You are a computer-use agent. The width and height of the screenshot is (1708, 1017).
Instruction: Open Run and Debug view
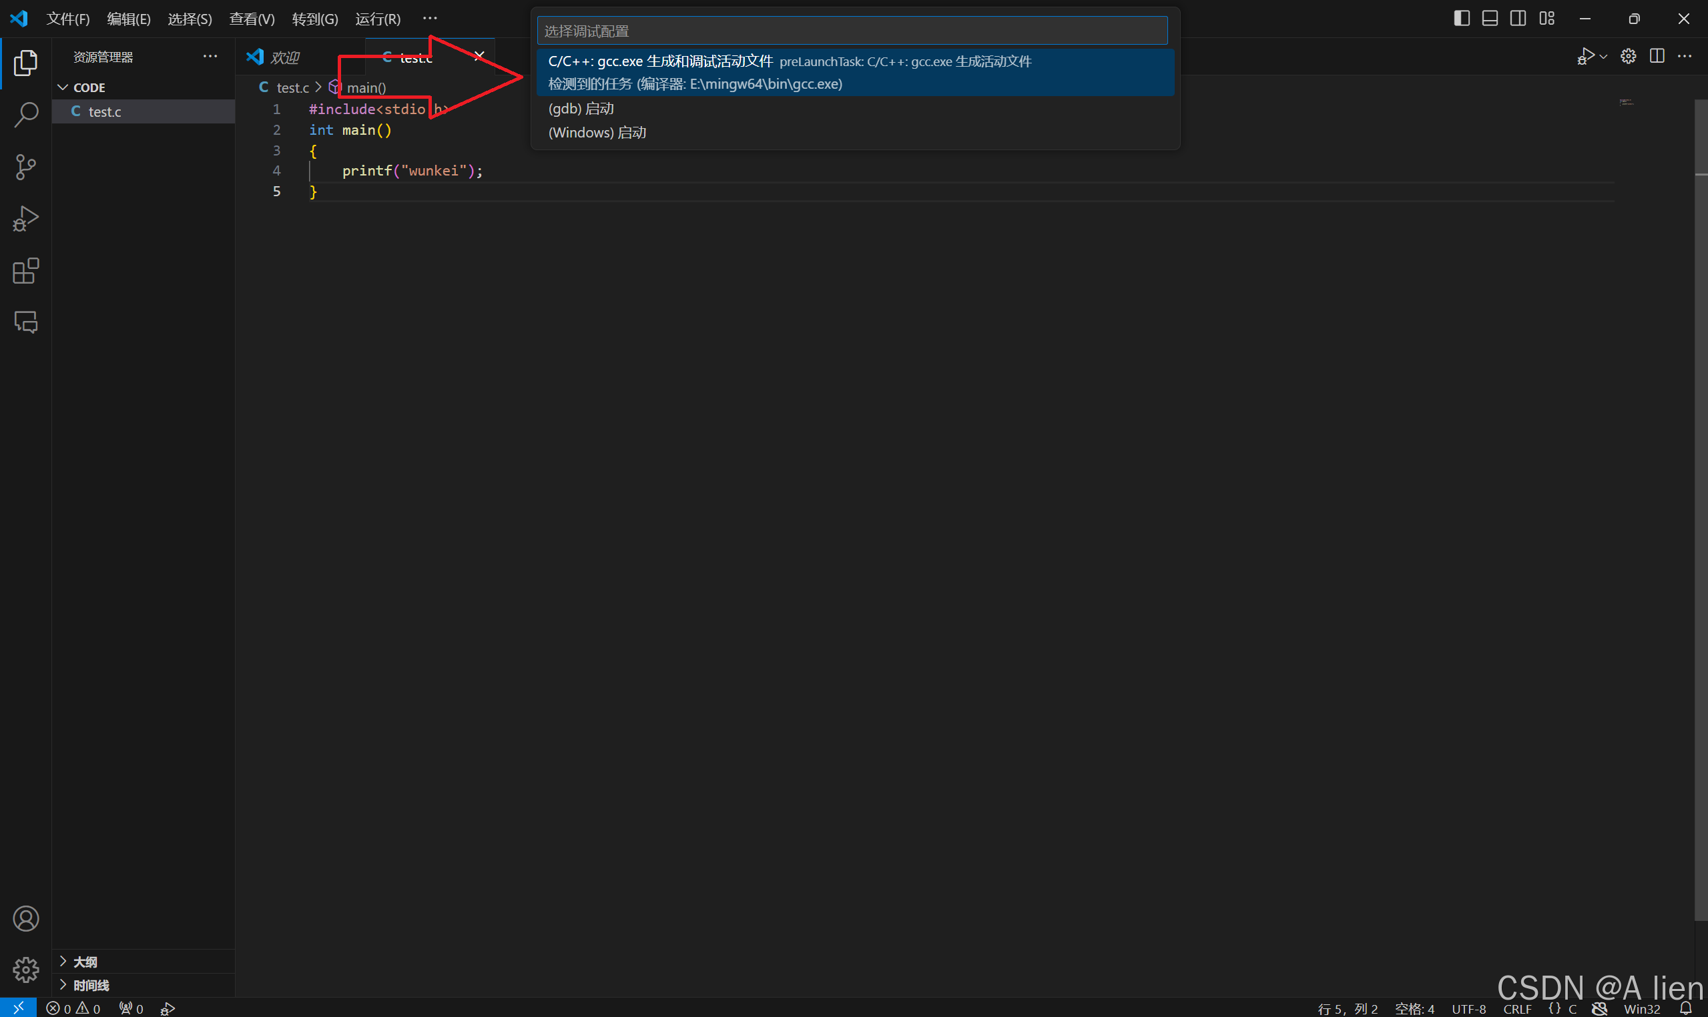pyautogui.click(x=25, y=219)
